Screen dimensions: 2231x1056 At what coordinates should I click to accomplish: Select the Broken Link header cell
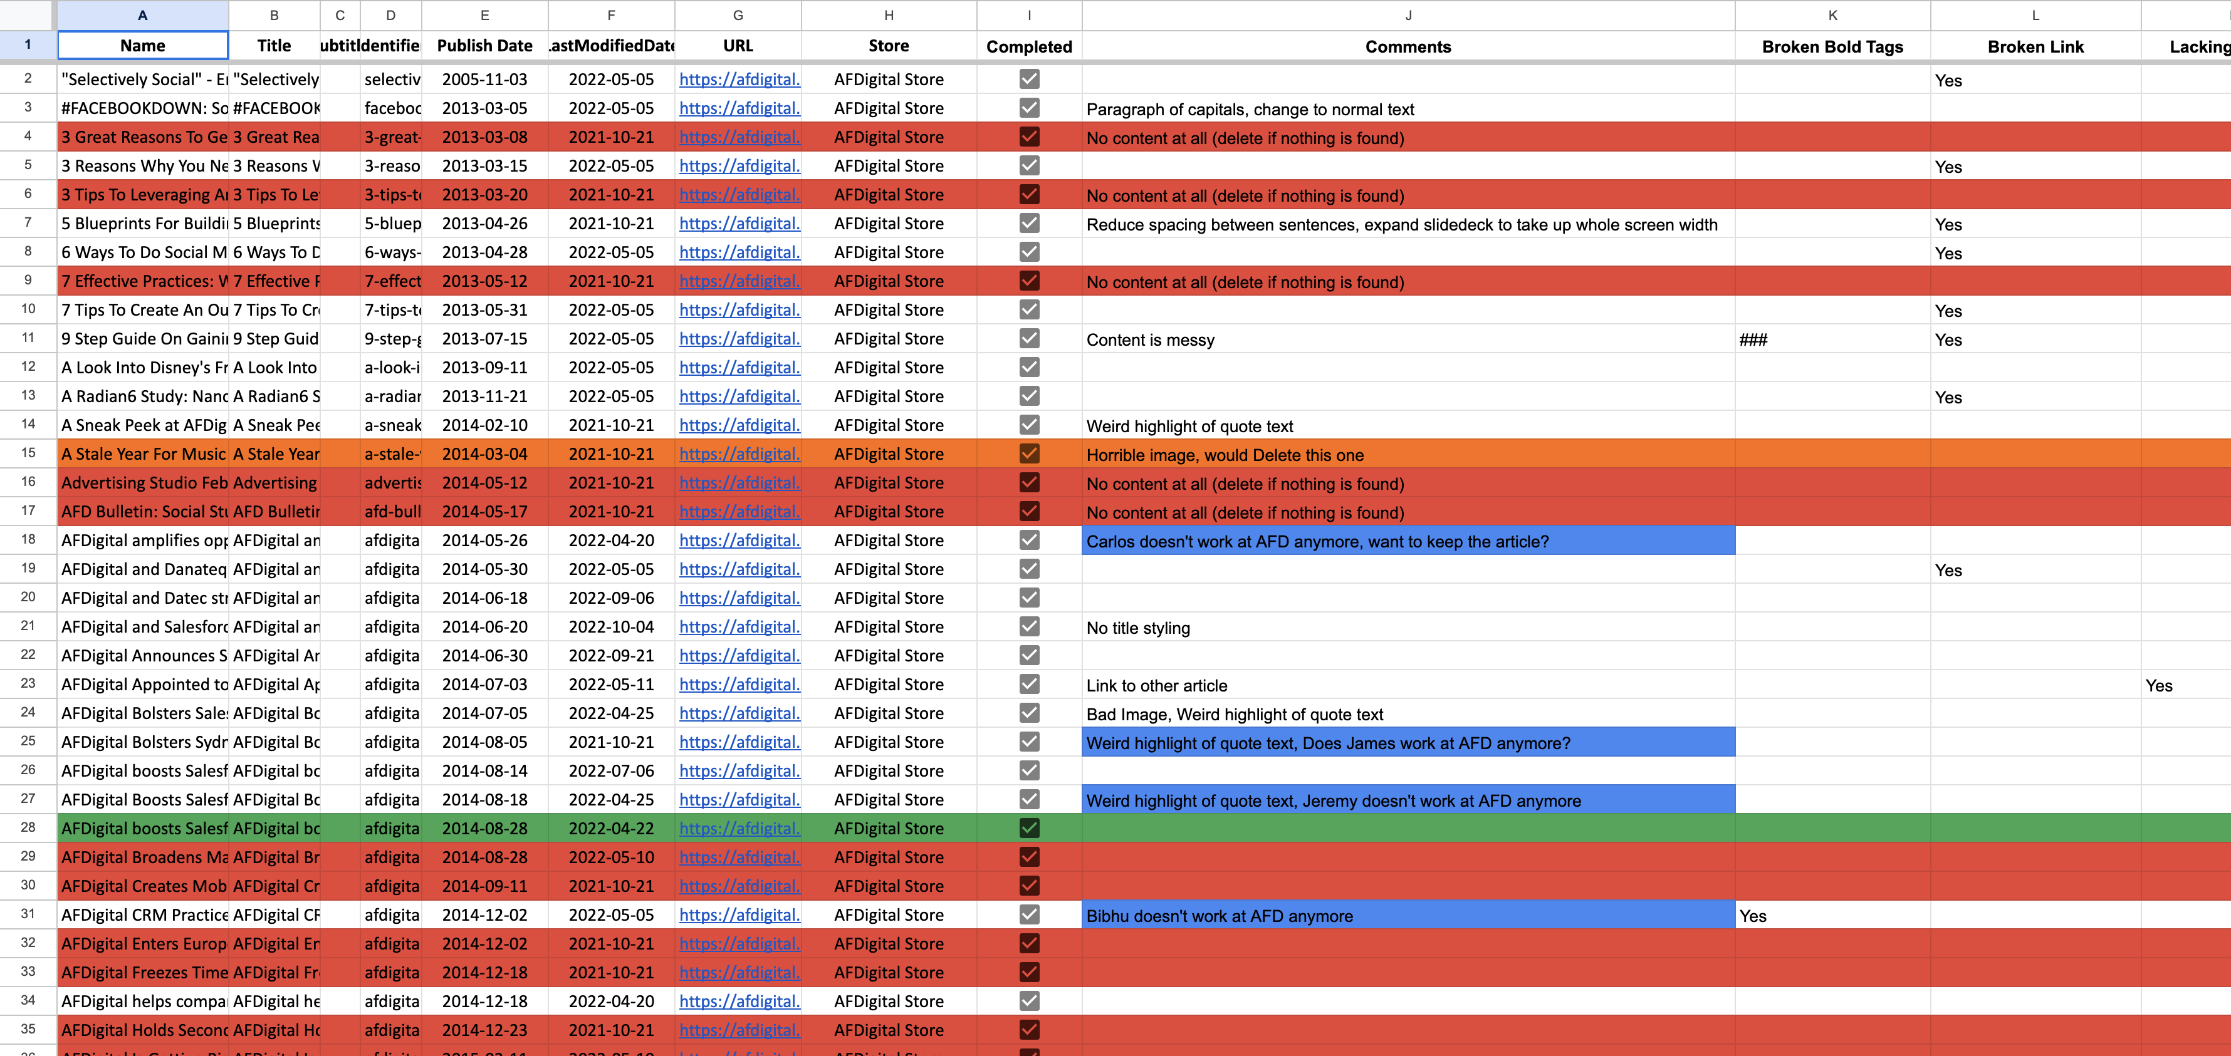point(2035,47)
